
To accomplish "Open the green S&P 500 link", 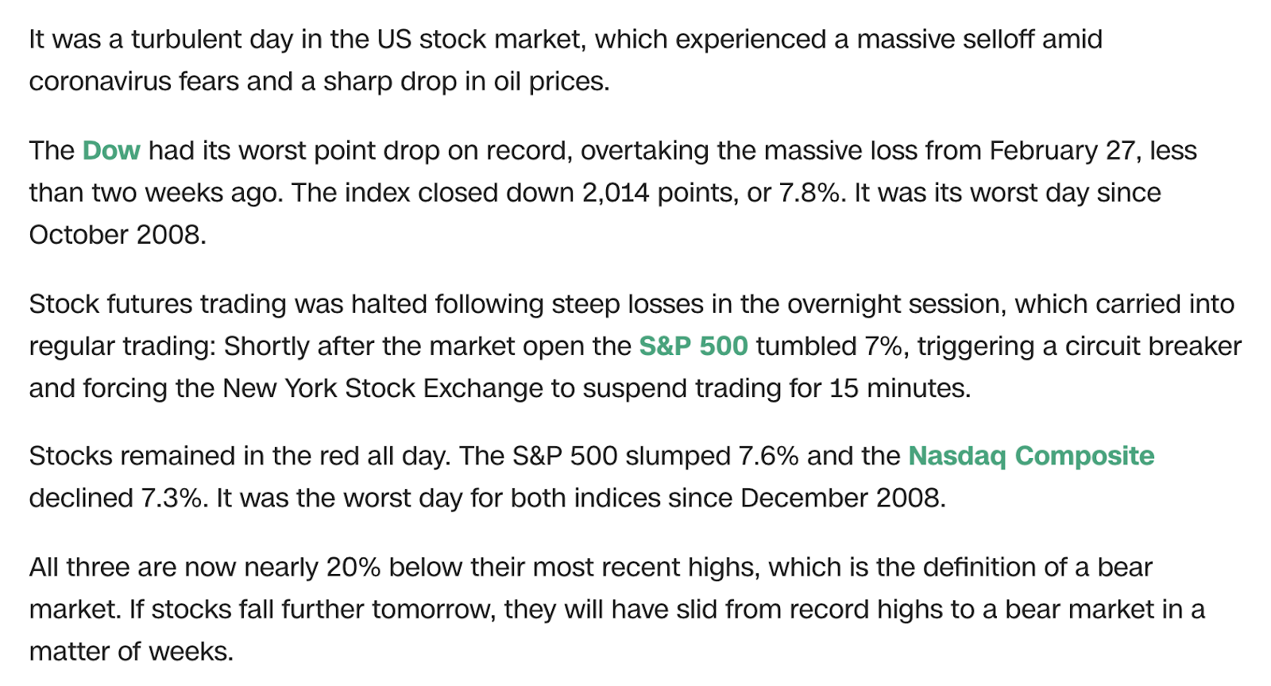I will (693, 346).
